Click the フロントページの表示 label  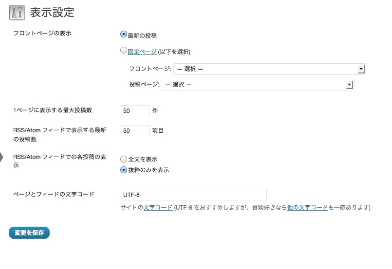tap(42, 33)
